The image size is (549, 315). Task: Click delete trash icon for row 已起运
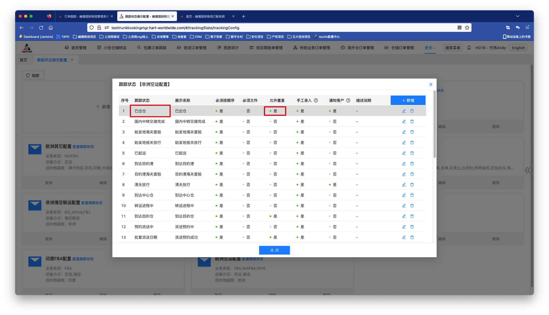click(412, 153)
